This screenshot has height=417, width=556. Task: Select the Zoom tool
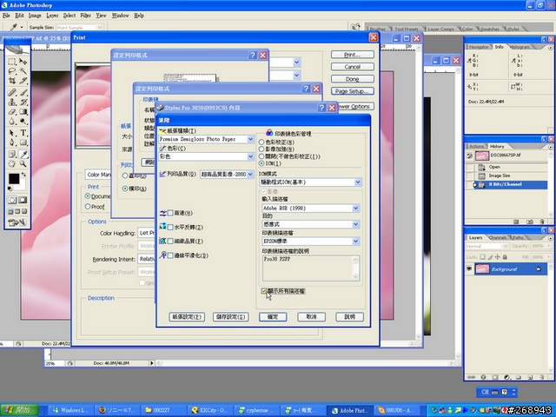23,164
